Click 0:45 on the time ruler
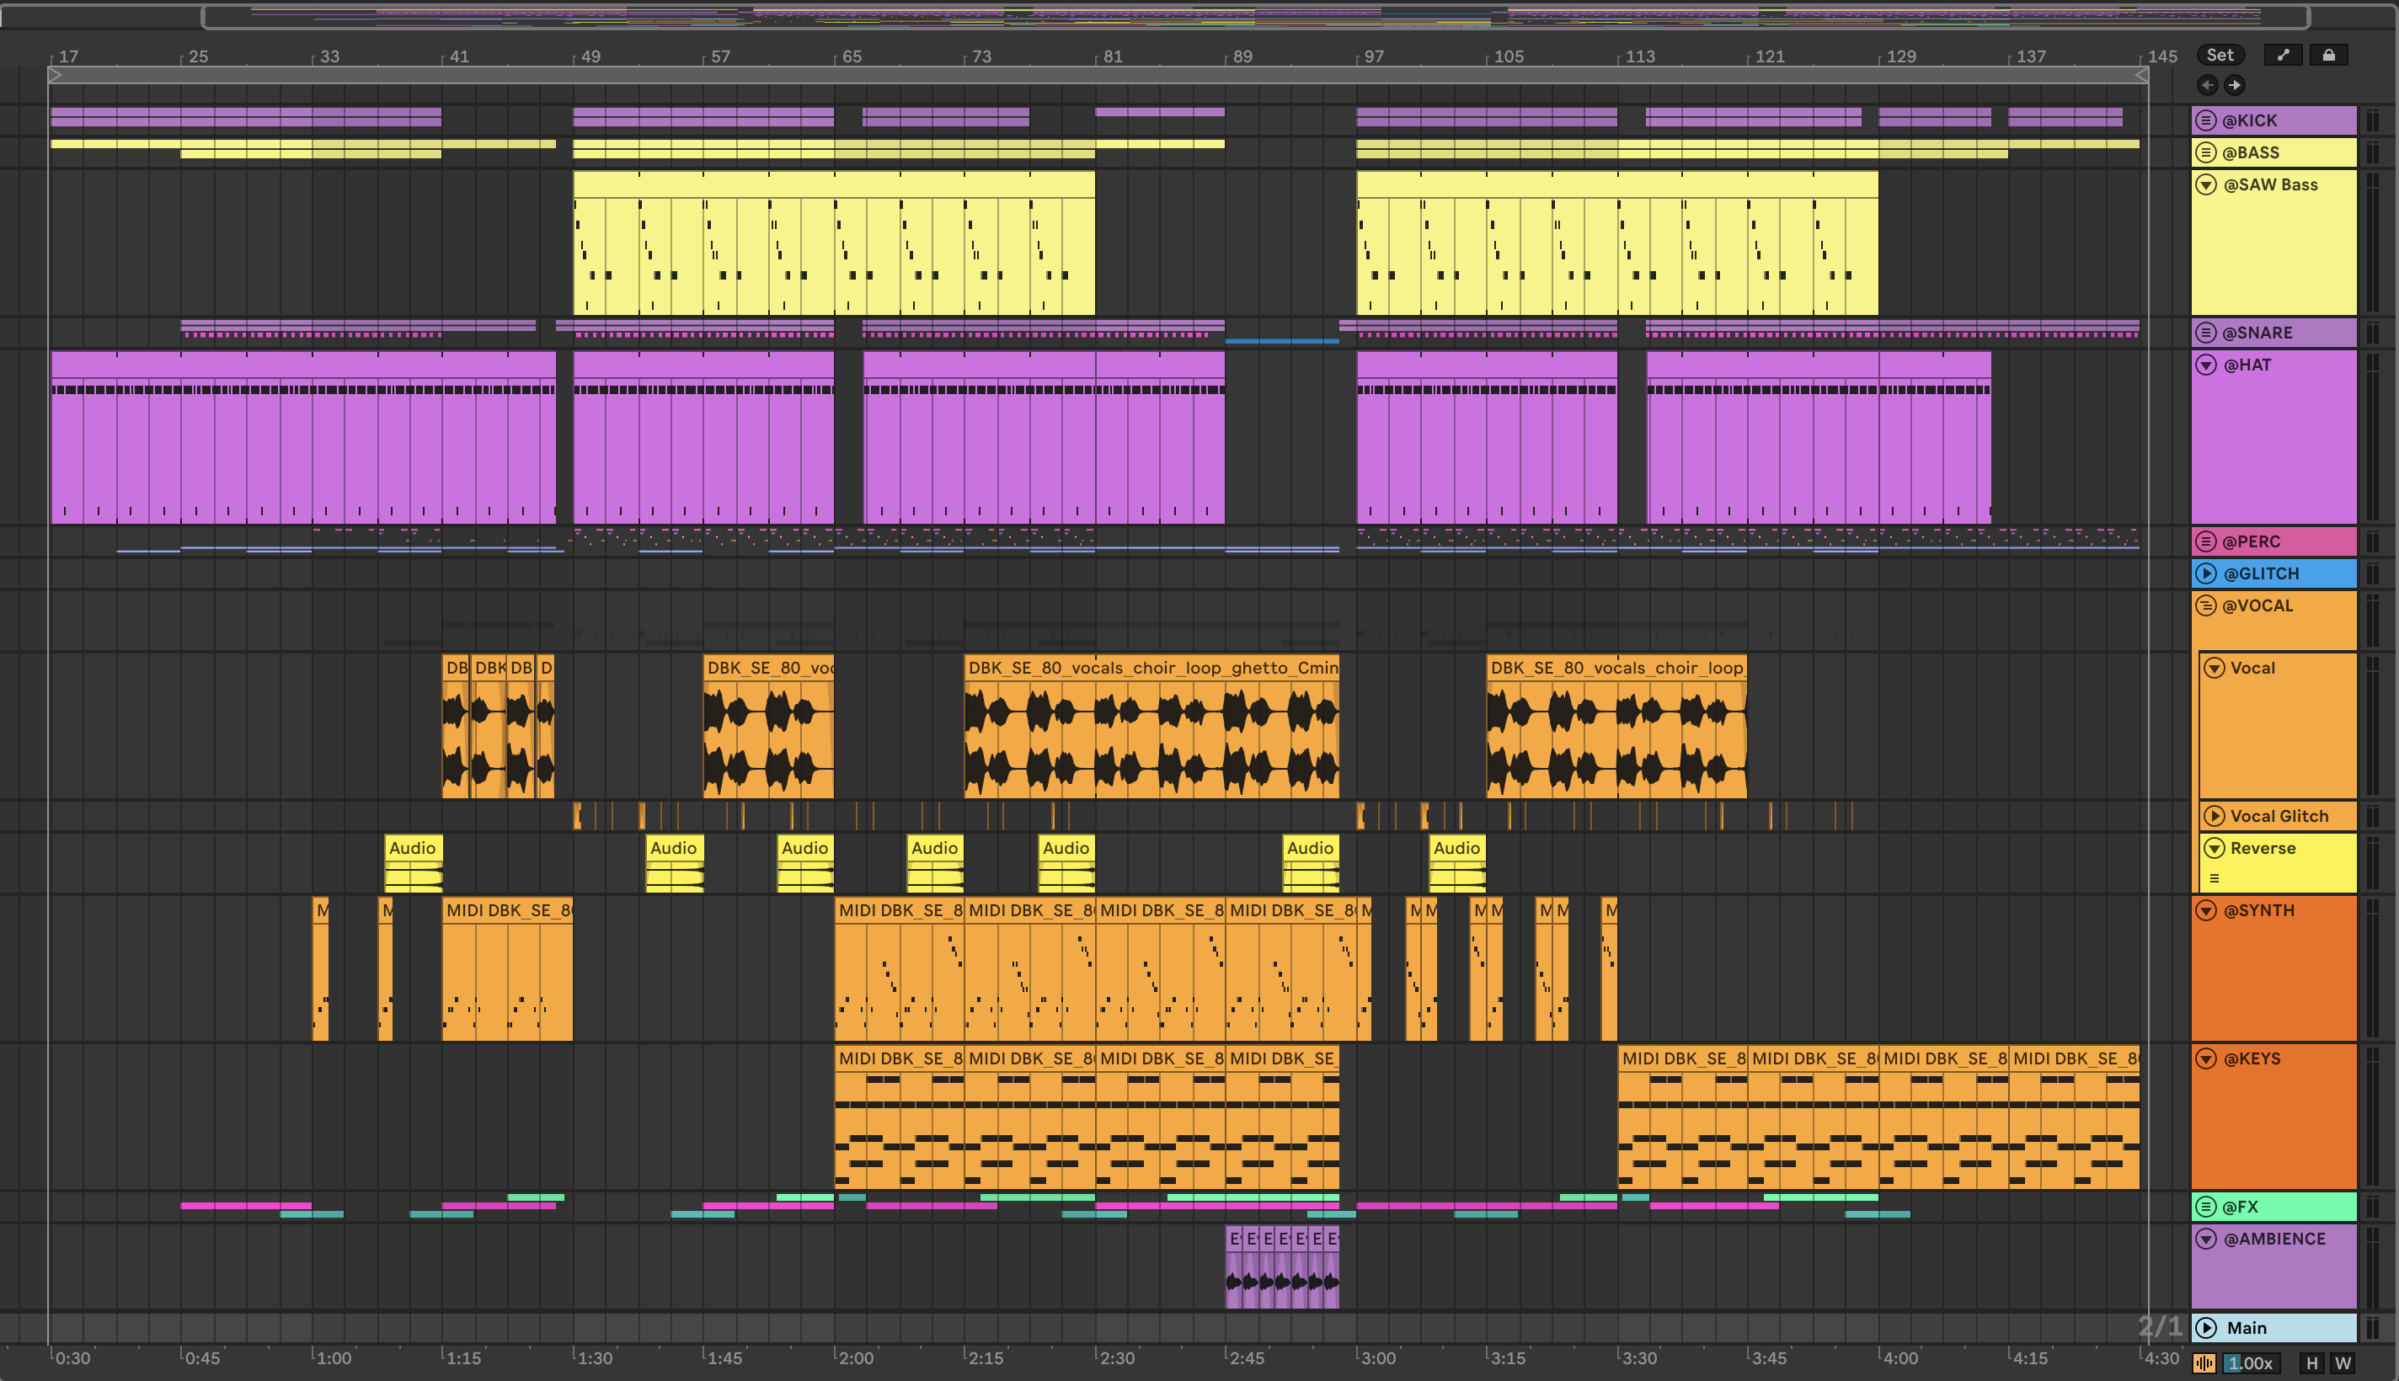The image size is (2399, 1381). [201, 1358]
